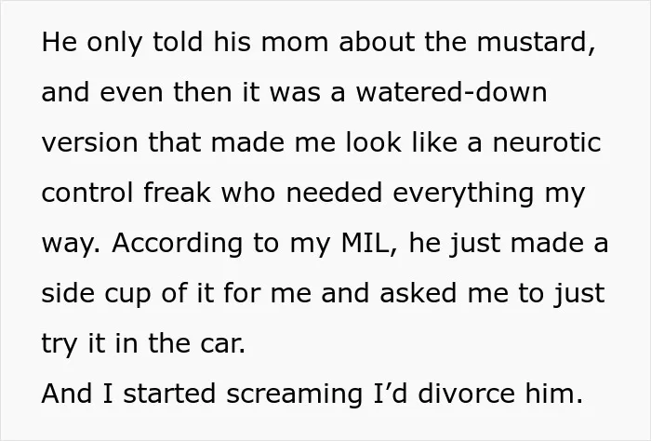The height and width of the screenshot is (441, 651).
Task: Click the word "needed"
Action: tap(334, 193)
